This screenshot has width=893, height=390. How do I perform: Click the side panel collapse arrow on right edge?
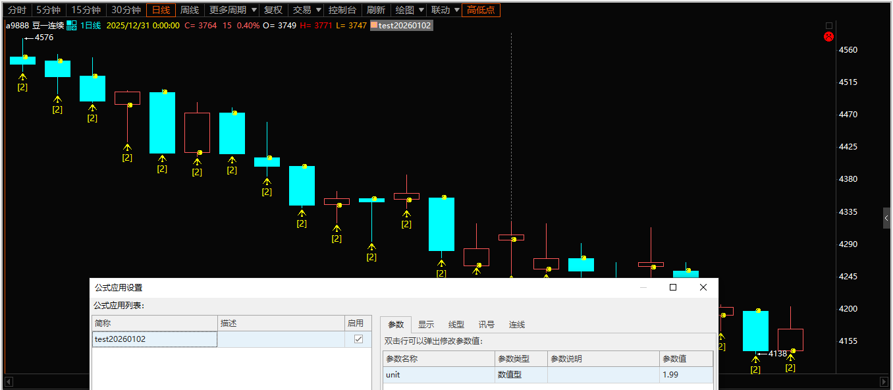tap(887, 218)
